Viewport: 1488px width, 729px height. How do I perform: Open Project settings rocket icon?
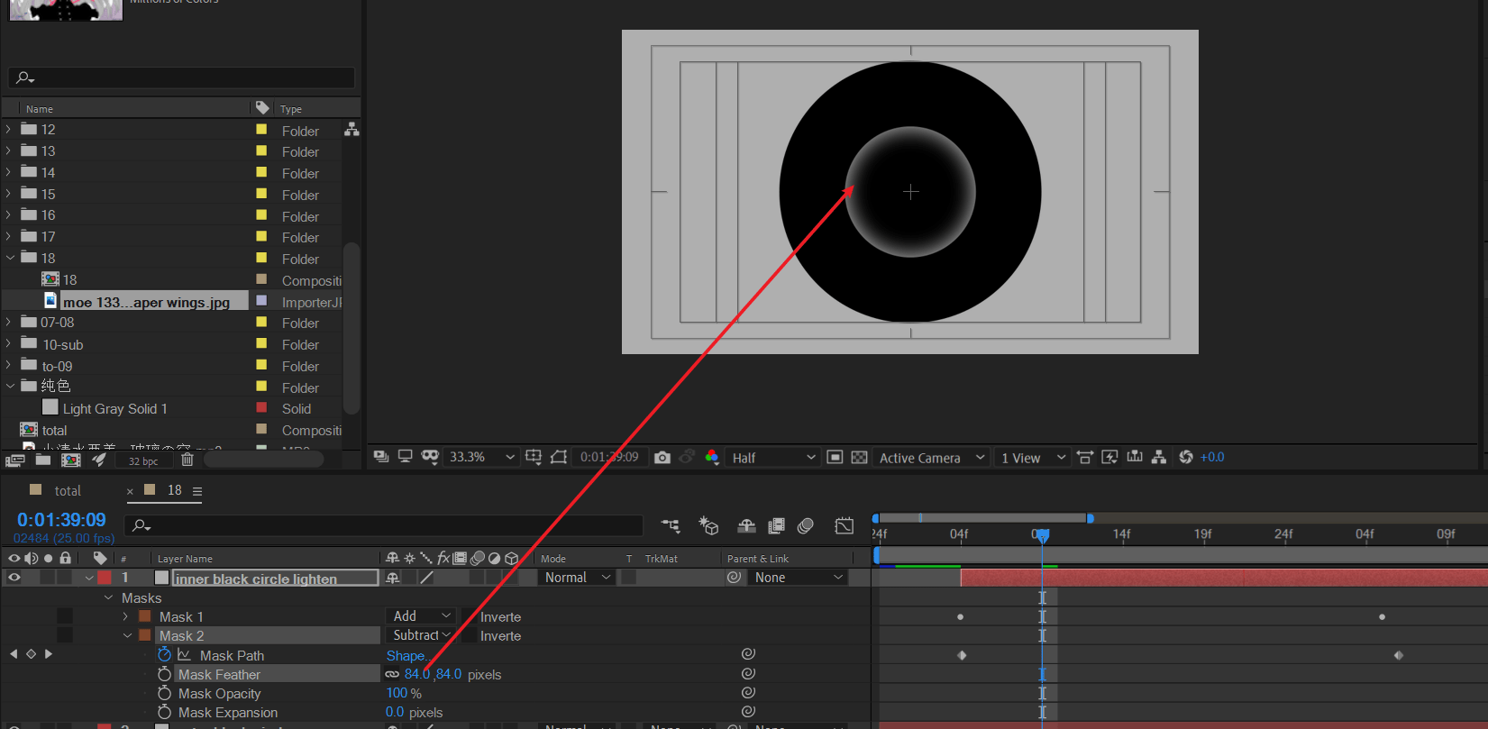[99, 460]
